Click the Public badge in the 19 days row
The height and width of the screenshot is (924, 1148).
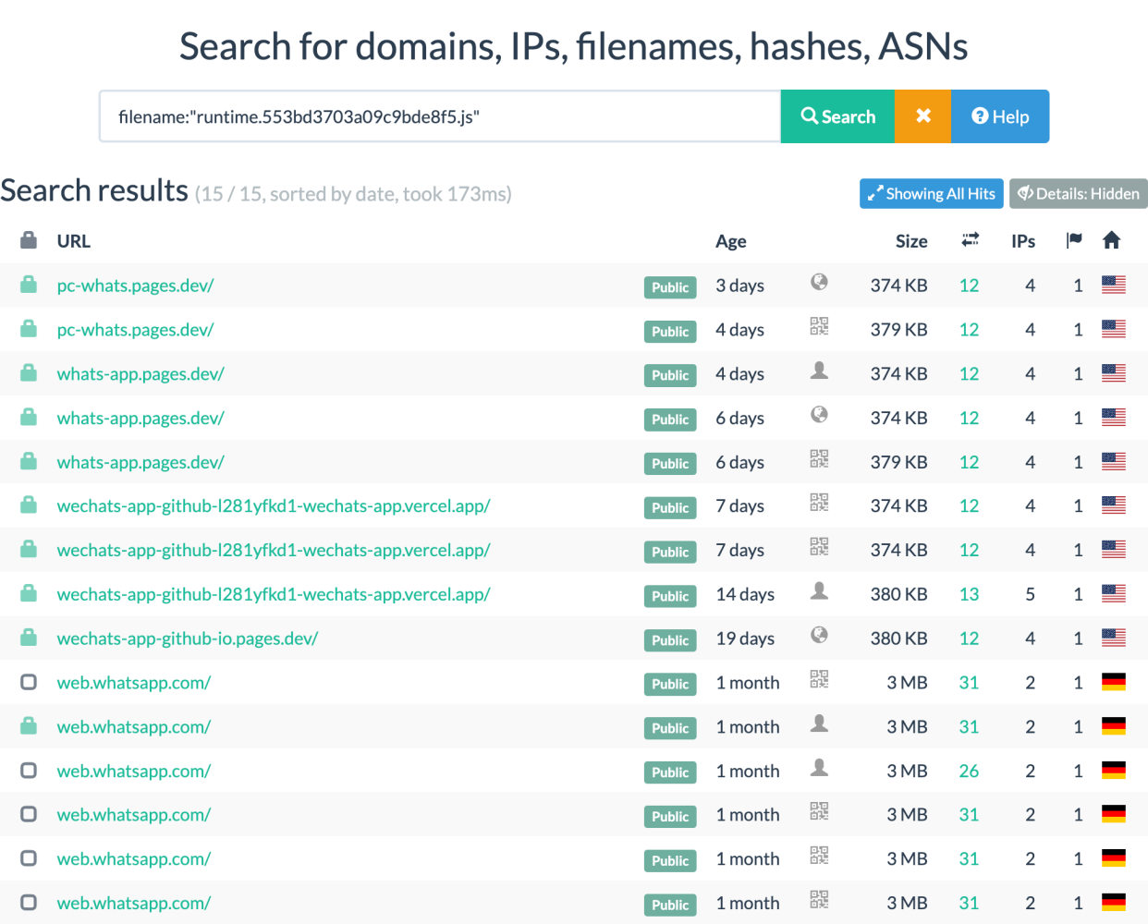pyautogui.click(x=670, y=640)
